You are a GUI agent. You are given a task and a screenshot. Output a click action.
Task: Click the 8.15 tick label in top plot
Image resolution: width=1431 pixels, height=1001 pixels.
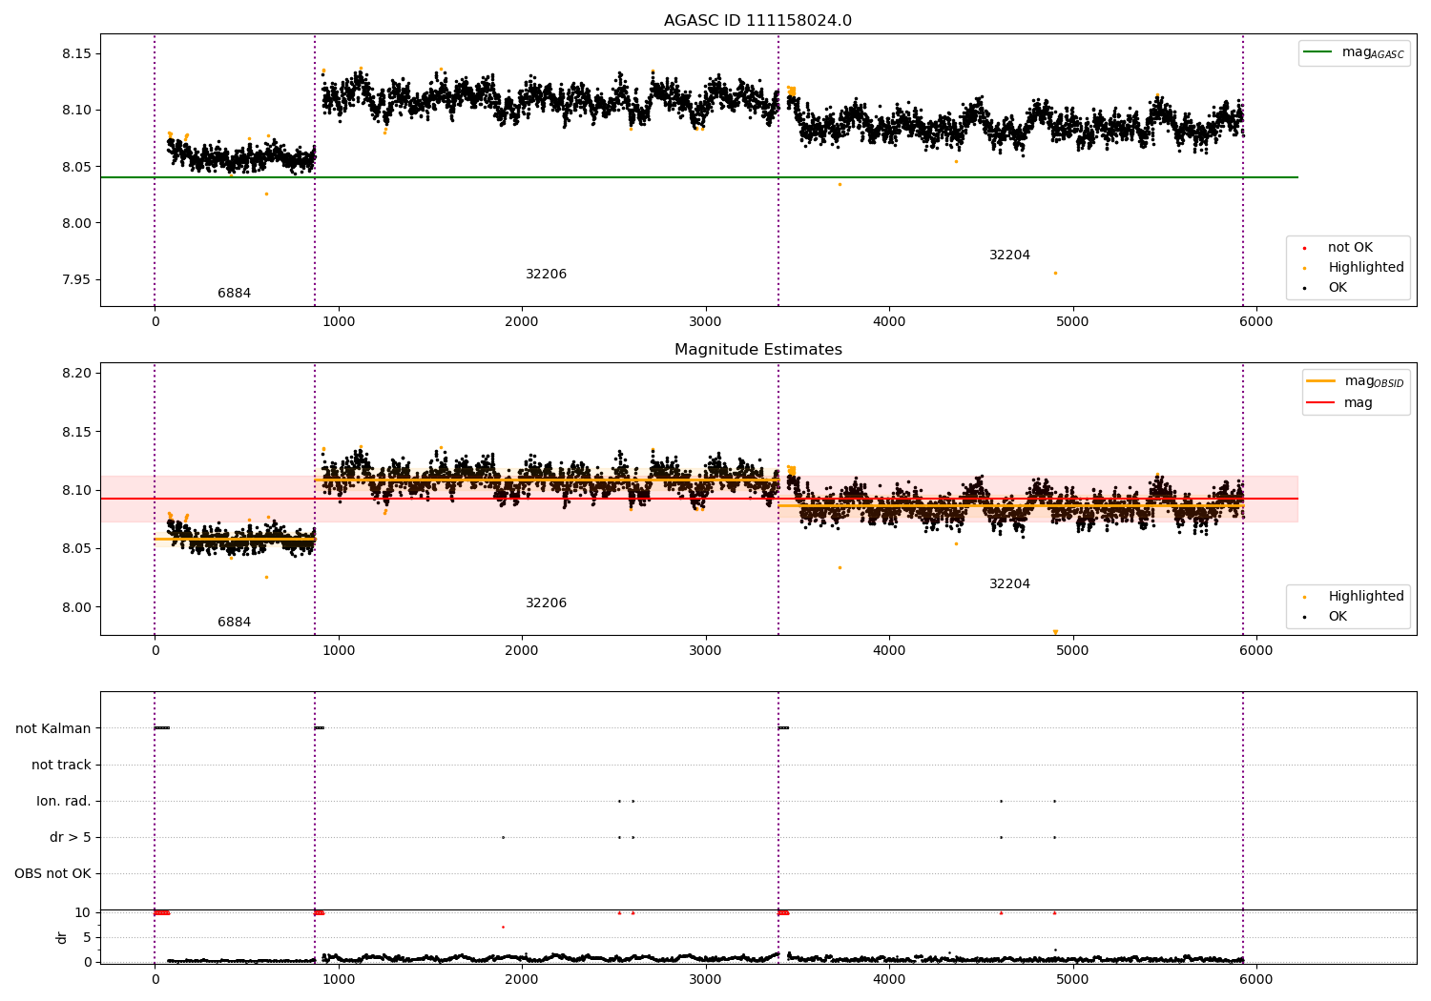point(76,53)
